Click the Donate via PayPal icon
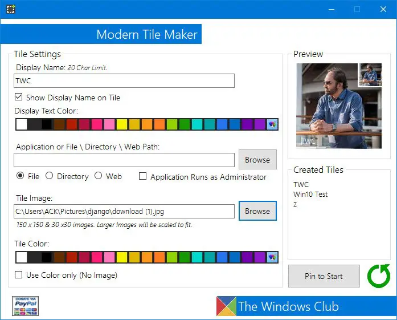Screen dimensions: 397x320 [x=25, y=306]
